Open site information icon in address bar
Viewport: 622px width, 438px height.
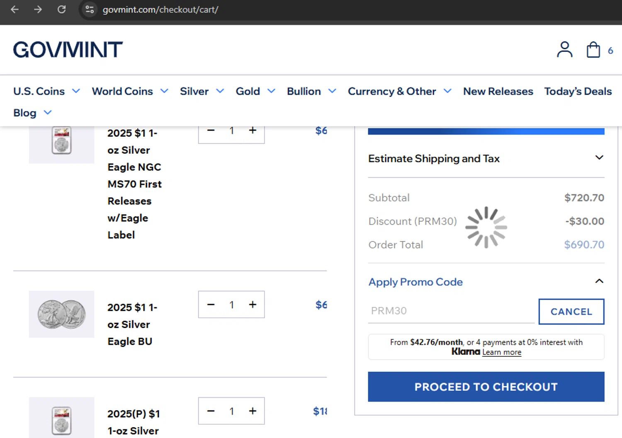90,10
